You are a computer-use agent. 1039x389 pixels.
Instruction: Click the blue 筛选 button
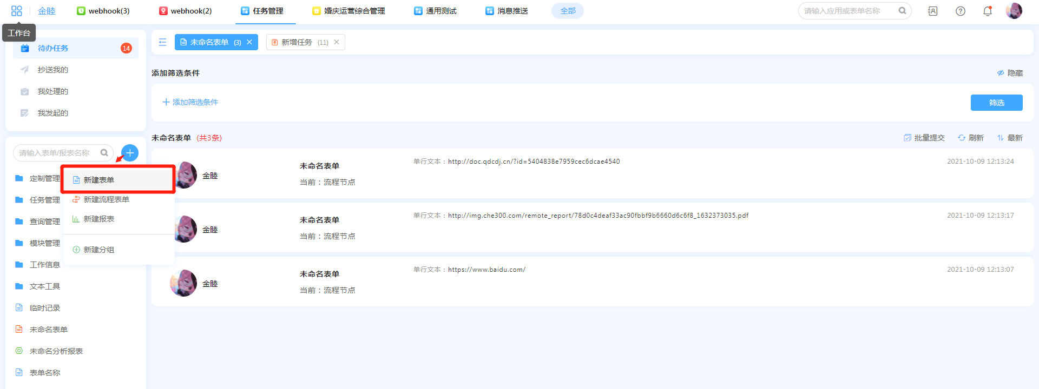coord(996,103)
